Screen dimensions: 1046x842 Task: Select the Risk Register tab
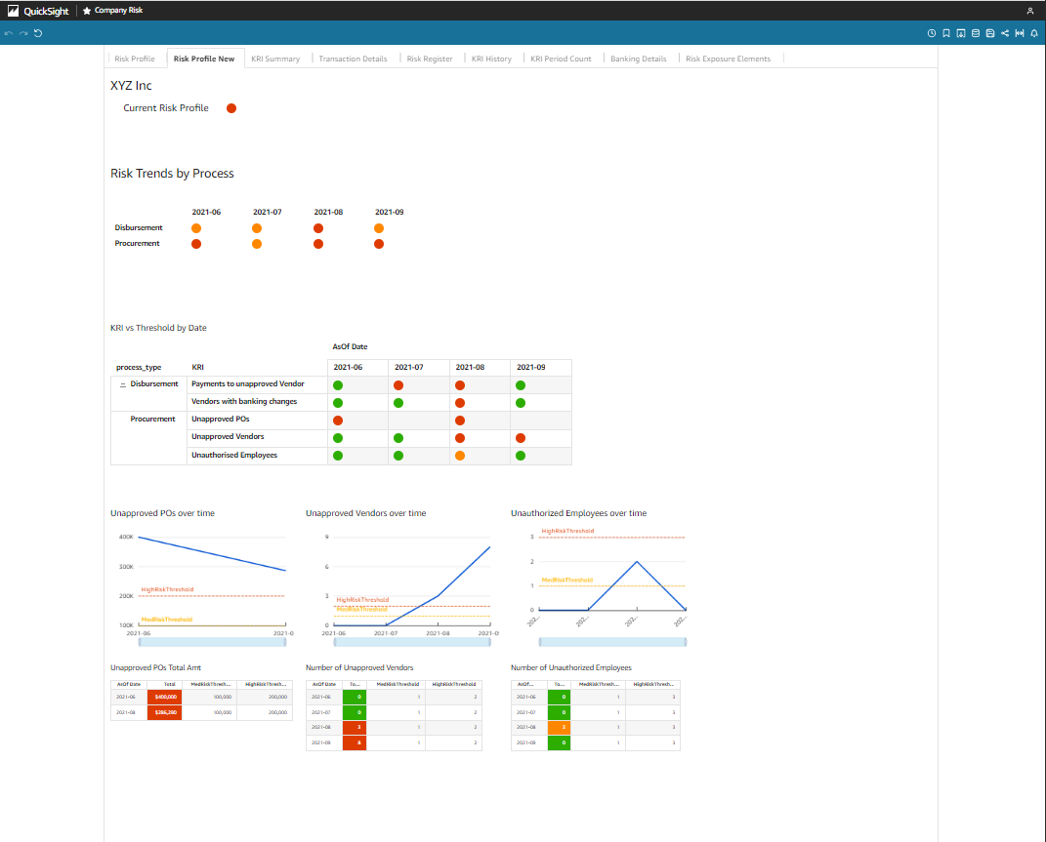tap(430, 59)
